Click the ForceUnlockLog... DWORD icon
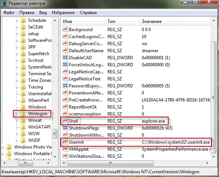Viewport: 219px width, 177px height. click(x=65, y=64)
